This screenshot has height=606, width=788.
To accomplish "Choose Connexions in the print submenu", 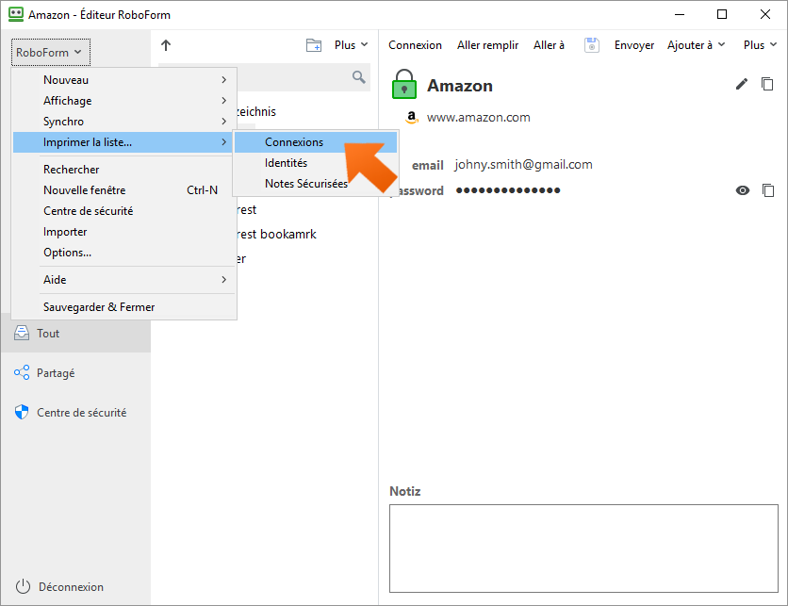I will pyautogui.click(x=316, y=142).
